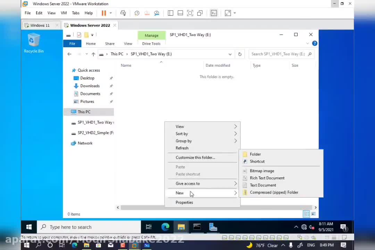
Task: Enter VMware full screen mode icon
Action: 190,13
